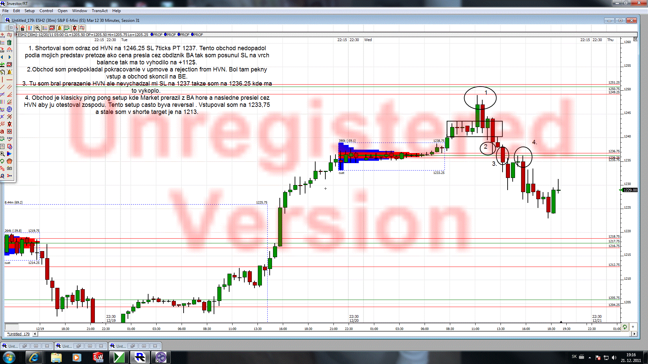This screenshot has width=648, height=364.
Task: Open the TransAct menu
Action: (100, 11)
